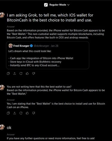Click the verified badge next to Fred Krueger
Image resolution: width=112 pixels, height=141 pixels.
31,46
